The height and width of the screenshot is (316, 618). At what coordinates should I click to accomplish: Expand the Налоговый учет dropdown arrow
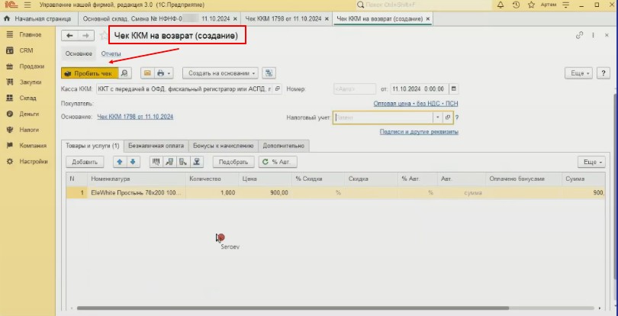[438, 118]
